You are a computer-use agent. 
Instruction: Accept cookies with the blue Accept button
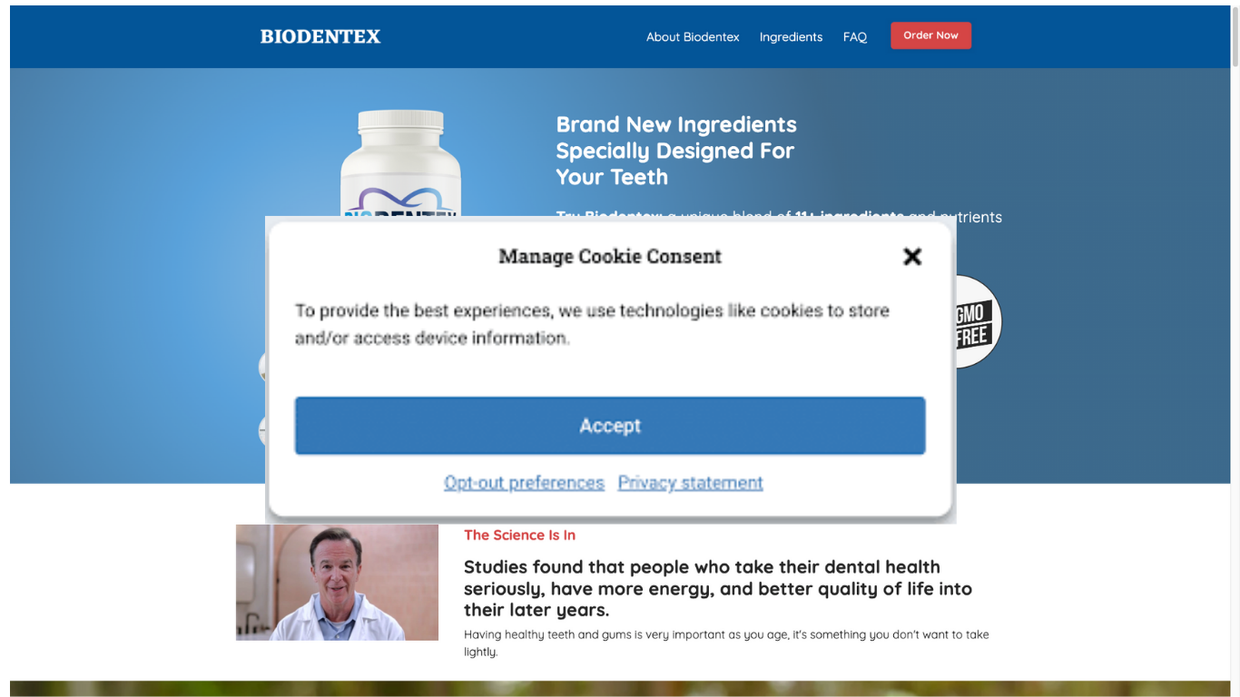pos(610,426)
